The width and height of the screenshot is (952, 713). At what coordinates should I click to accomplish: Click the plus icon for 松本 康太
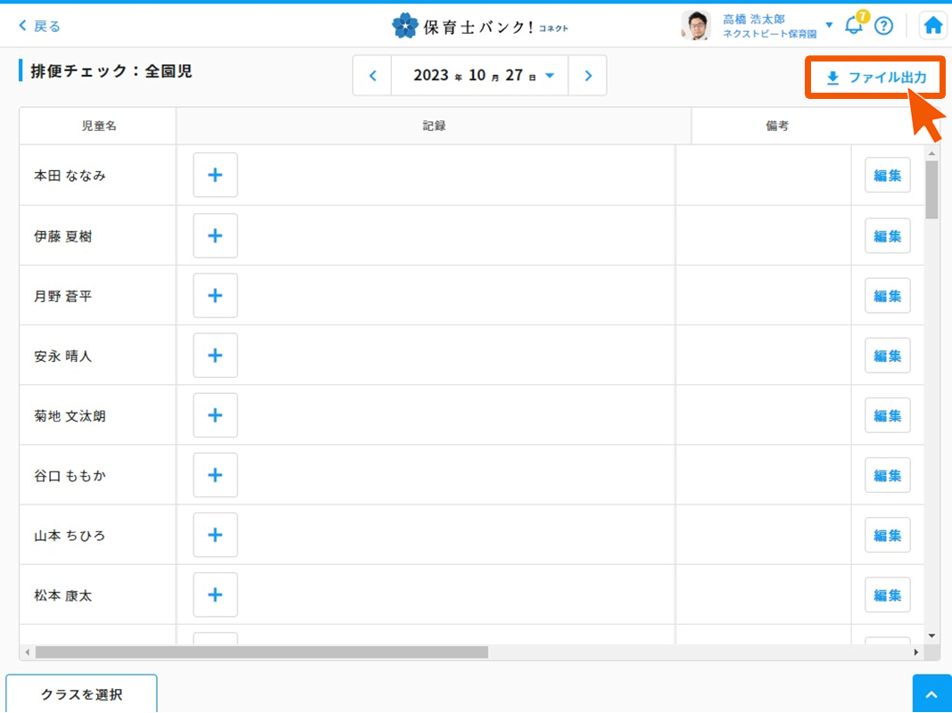coord(215,594)
